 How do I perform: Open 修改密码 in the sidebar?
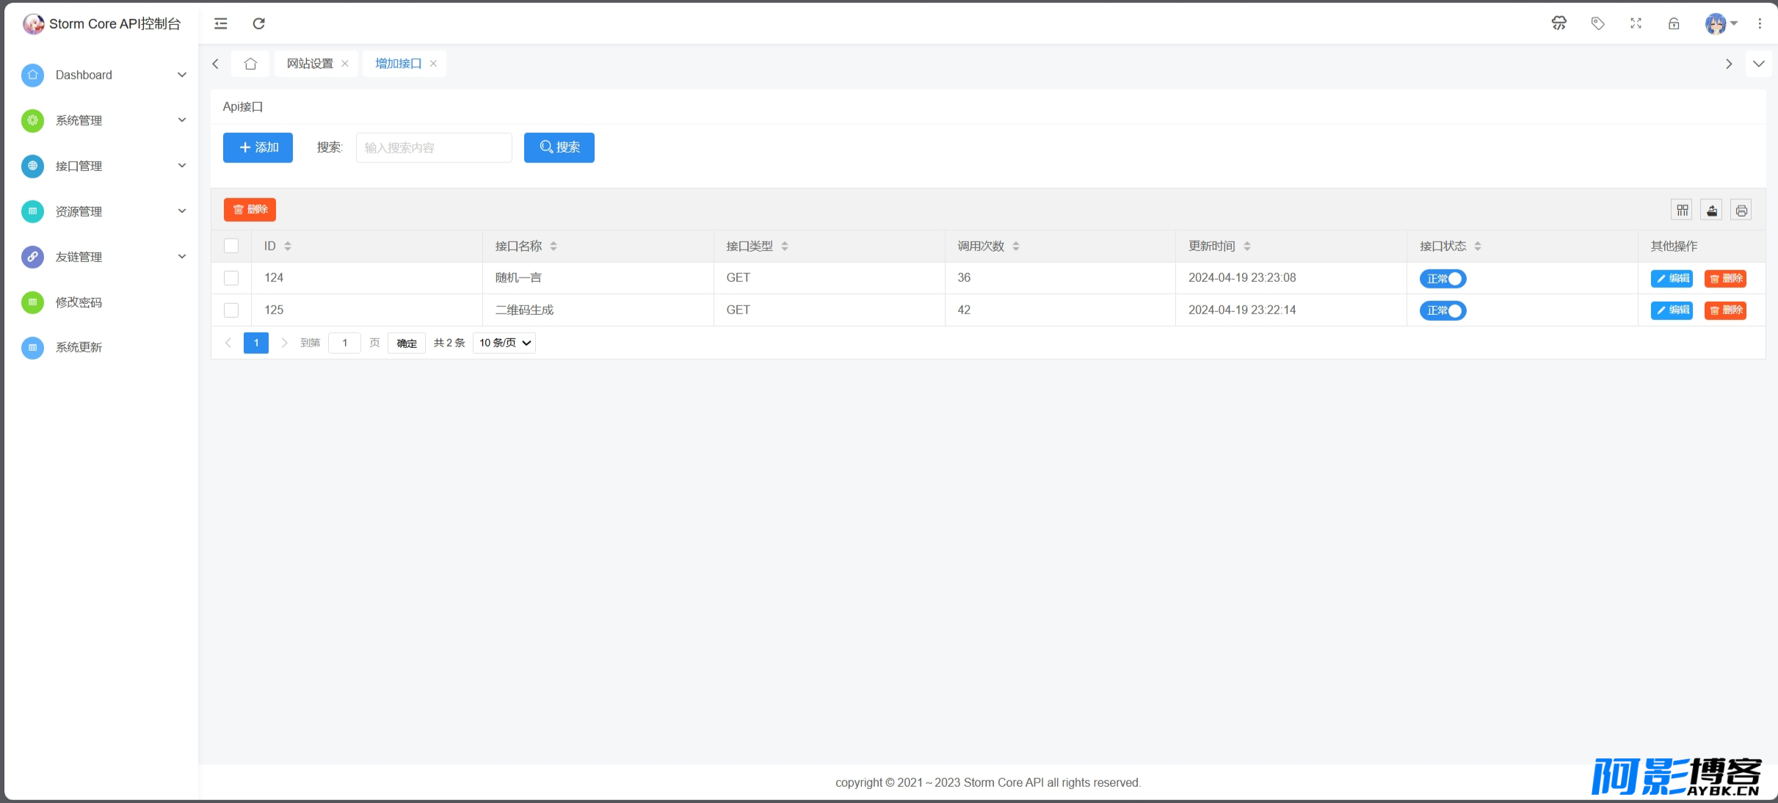[103, 302]
